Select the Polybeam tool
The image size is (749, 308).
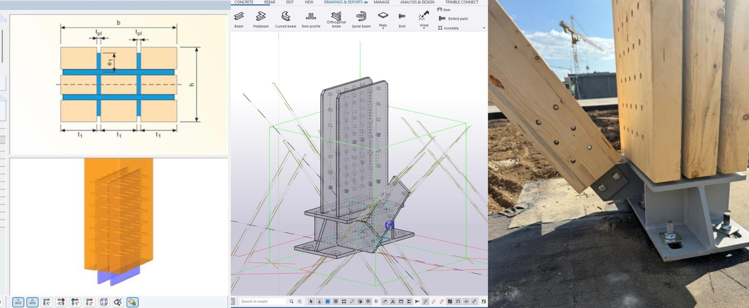pyautogui.click(x=261, y=20)
